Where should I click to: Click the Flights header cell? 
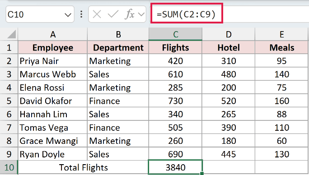[x=175, y=48]
